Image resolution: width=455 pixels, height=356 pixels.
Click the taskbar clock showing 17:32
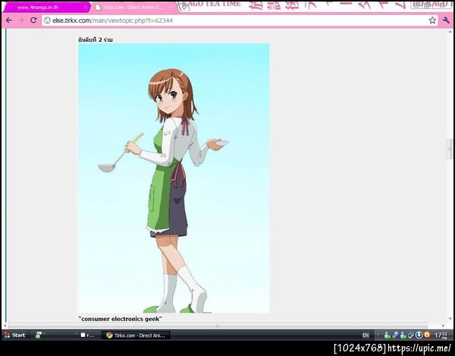point(441,336)
